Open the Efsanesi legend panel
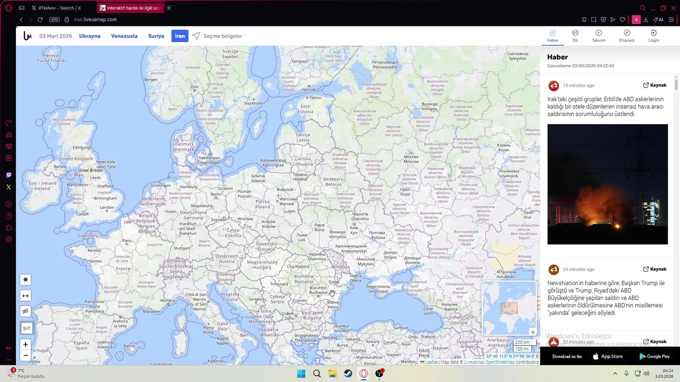Screen dimensions: 680x382 click(627, 36)
